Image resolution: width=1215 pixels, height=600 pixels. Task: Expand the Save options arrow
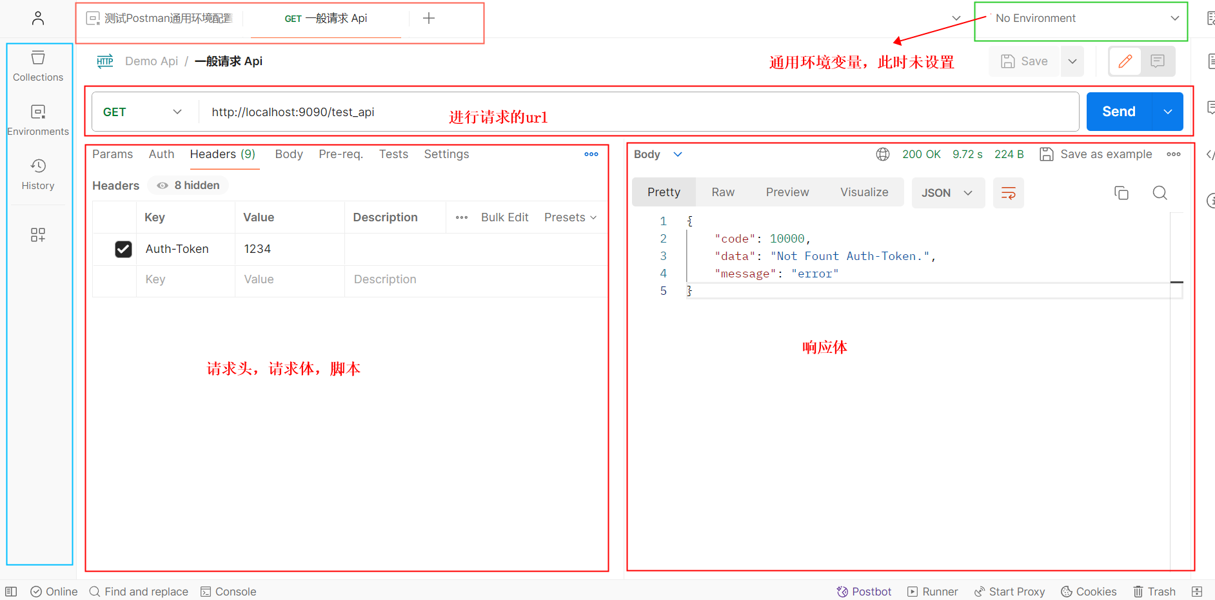1072,61
